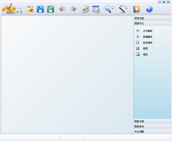The height and width of the screenshot is (141, 172).
Task: Expand the 常用功能 panel section
Action: coord(152,18)
